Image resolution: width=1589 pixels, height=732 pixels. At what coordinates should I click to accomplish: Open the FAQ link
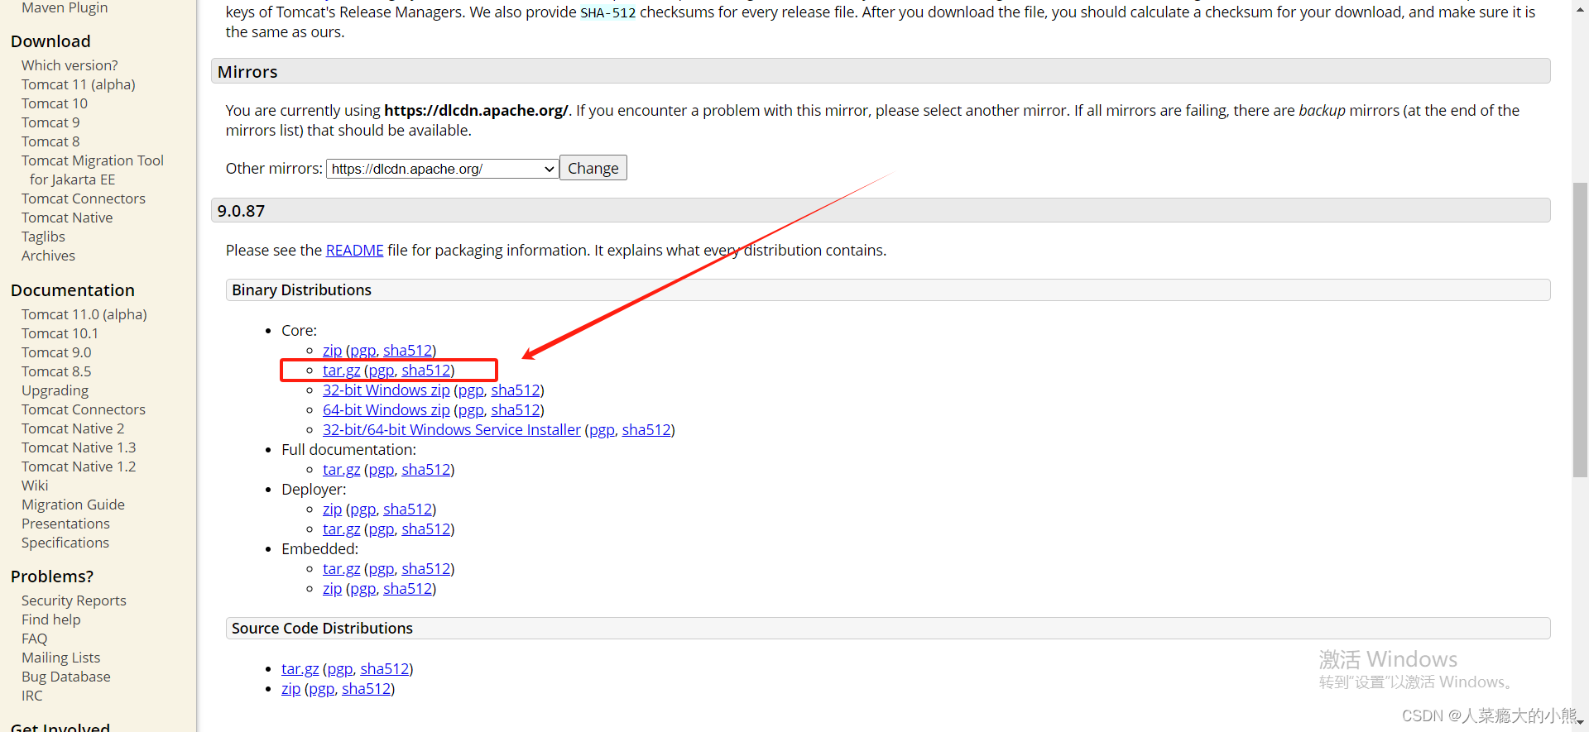34,639
